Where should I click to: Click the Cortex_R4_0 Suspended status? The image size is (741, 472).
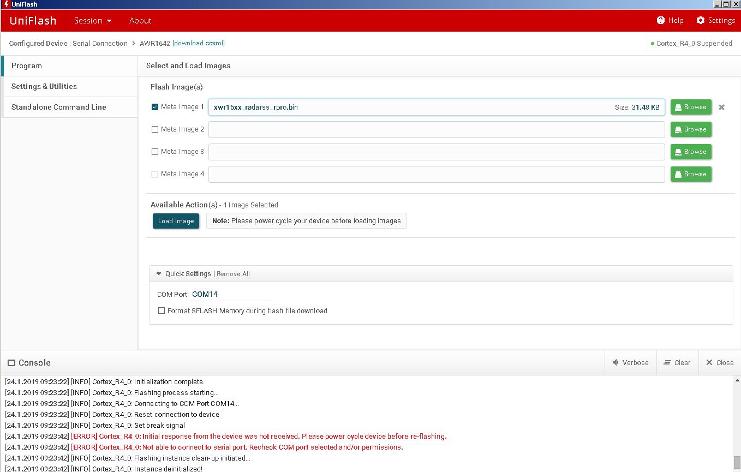click(691, 44)
